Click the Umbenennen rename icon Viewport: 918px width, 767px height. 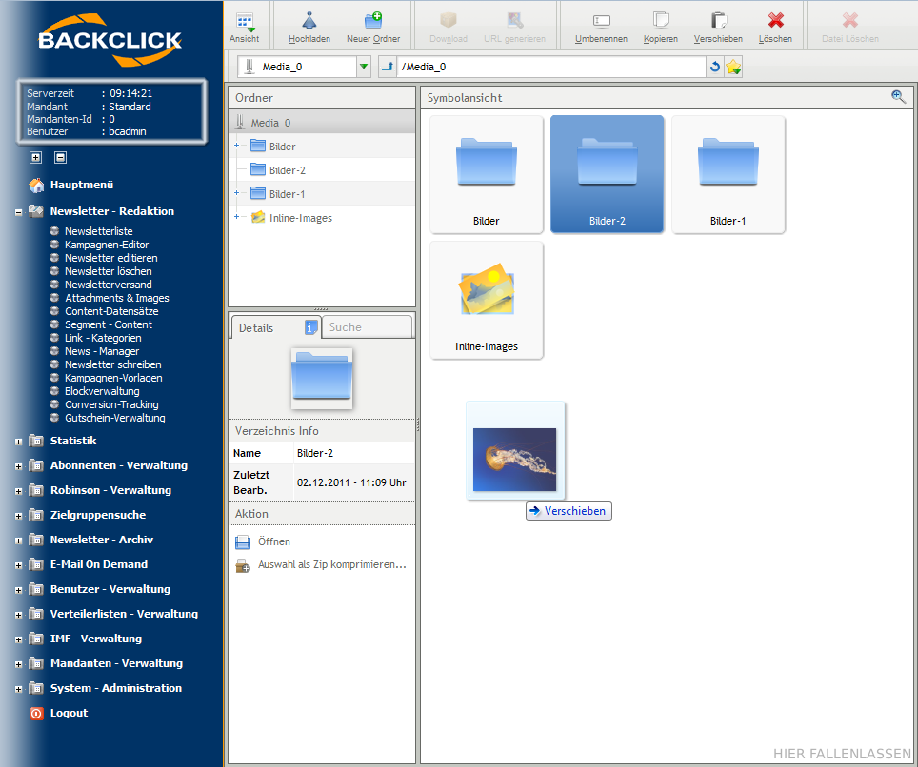pyautogui.click(x=601, y=21)
